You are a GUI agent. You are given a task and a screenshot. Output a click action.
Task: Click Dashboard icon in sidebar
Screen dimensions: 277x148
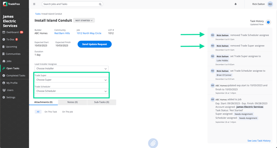pos(4,32)
